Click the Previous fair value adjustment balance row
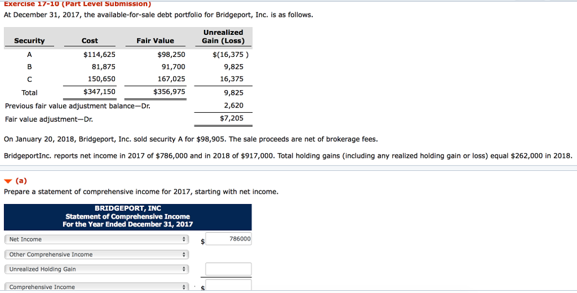The height and width of the screenshot is (293, 577). 78,106
